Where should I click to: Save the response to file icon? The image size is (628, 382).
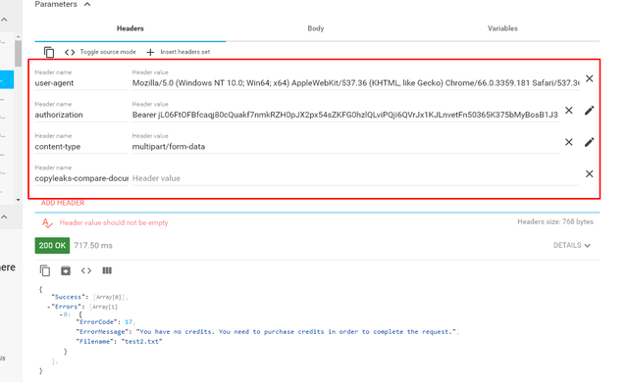coord(66,271)
